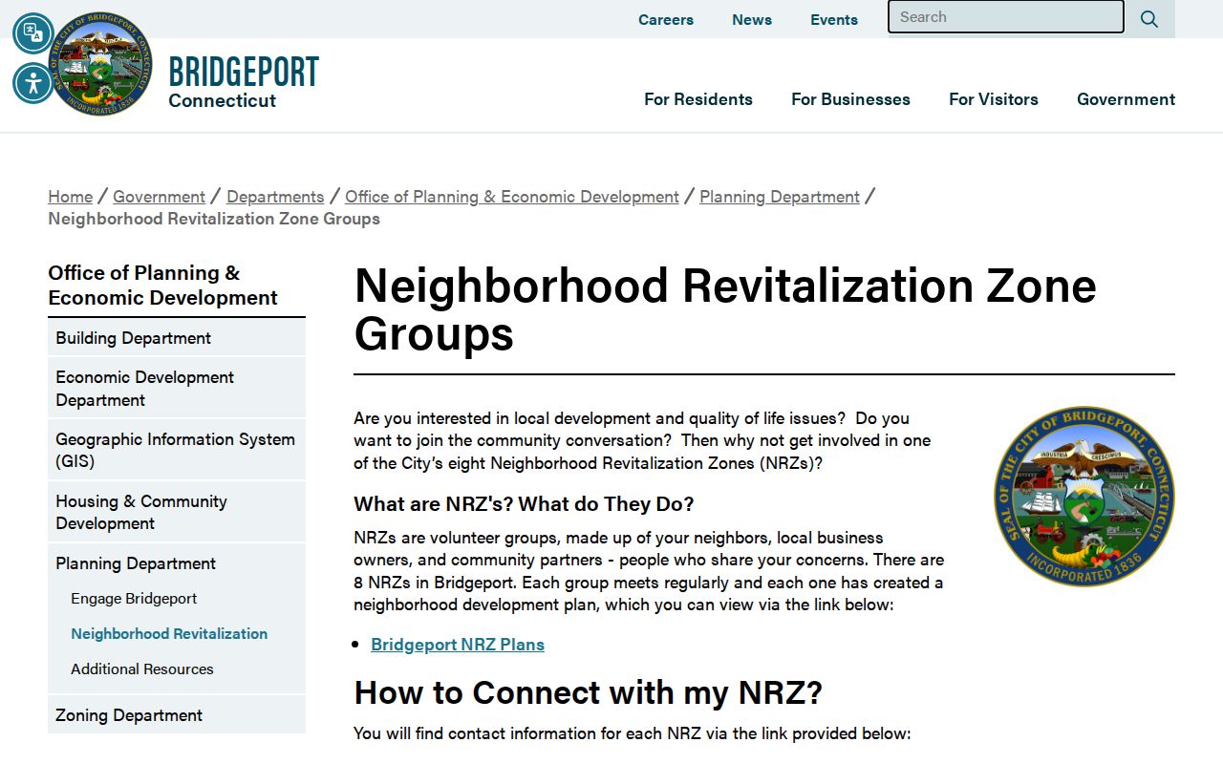
Task: Open the News link
Action: tap(752, 19)
